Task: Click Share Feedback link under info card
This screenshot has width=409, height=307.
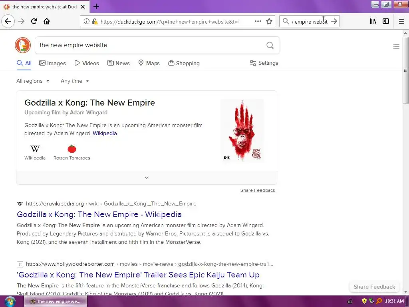Action: (x=258, y=190)
